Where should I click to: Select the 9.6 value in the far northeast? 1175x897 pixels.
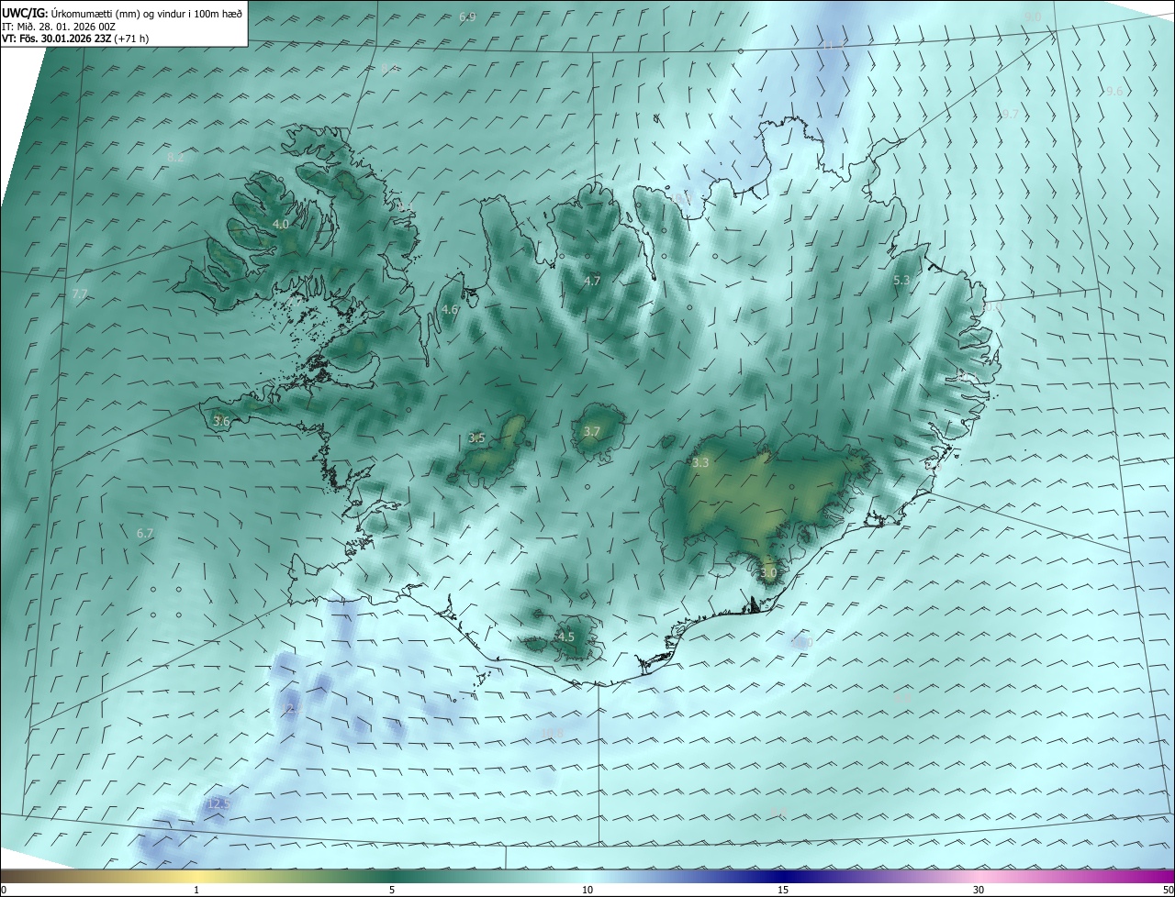(x=1113, y=91)
